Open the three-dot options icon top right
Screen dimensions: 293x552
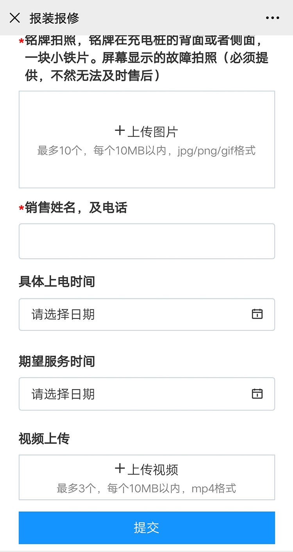click(272, 18)
